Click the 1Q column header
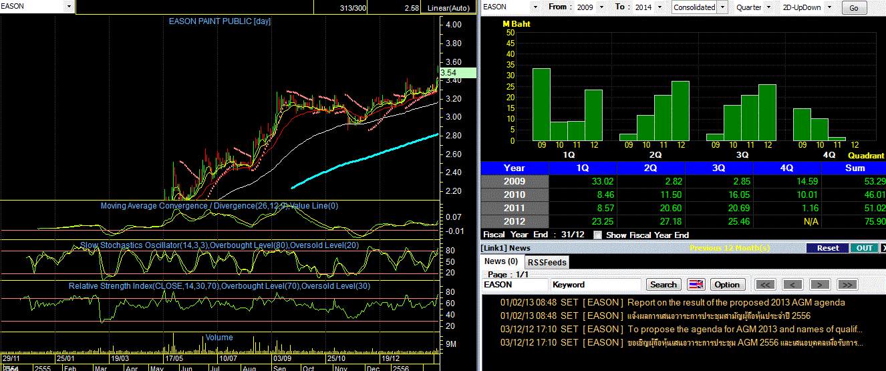Viewport: 886px width, 371px height. pyautogui.click(x=583, y=168)
